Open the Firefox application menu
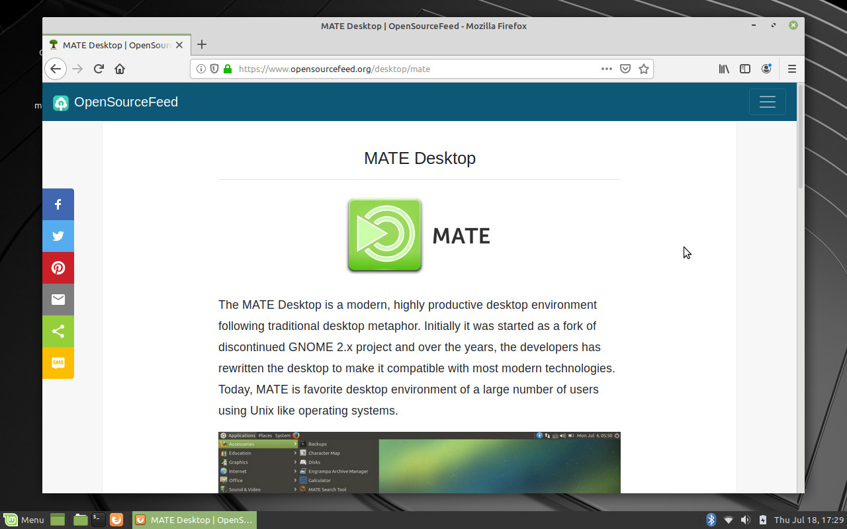The width and height of the screenshot is (847, 529). pyautogui.click(x=791, y=68)
